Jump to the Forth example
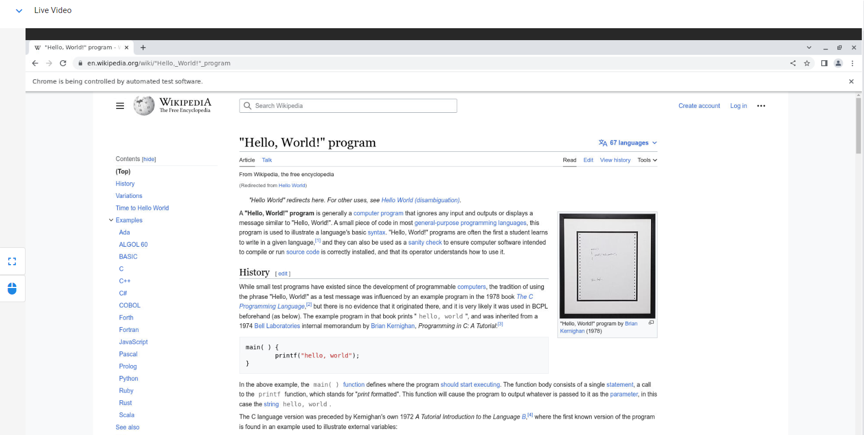 (x=126, y=318)
